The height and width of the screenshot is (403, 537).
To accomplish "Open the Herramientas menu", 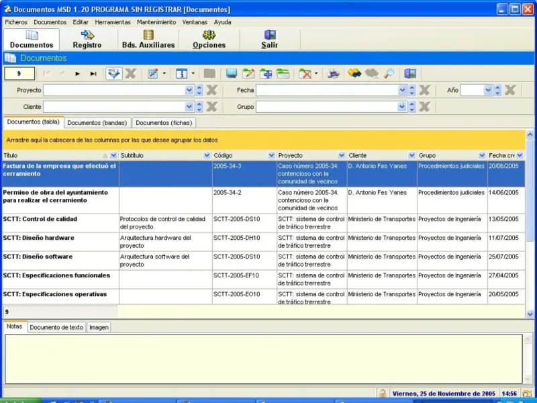I will tap(113, 22).
